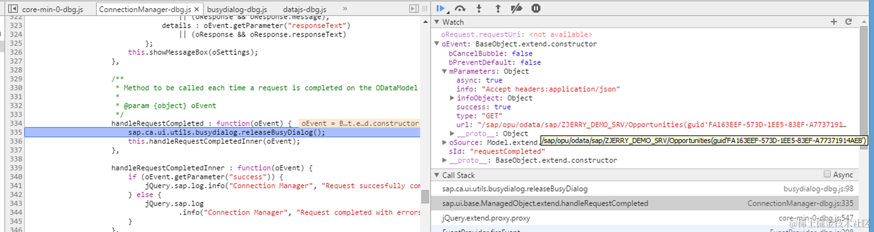874x232 pixels.
Task: Refresh the watch expressions
Action: point(849,22)
